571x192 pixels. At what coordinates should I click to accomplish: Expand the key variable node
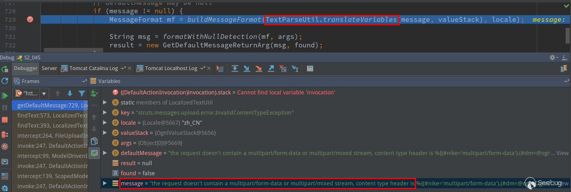105,112
